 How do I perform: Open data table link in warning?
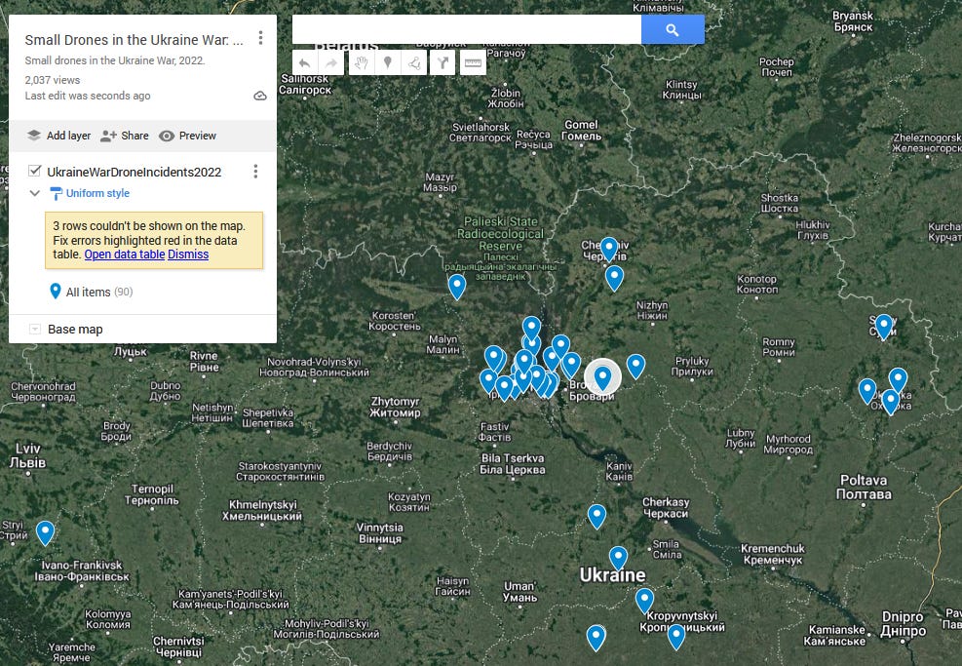tap(124, 255)
